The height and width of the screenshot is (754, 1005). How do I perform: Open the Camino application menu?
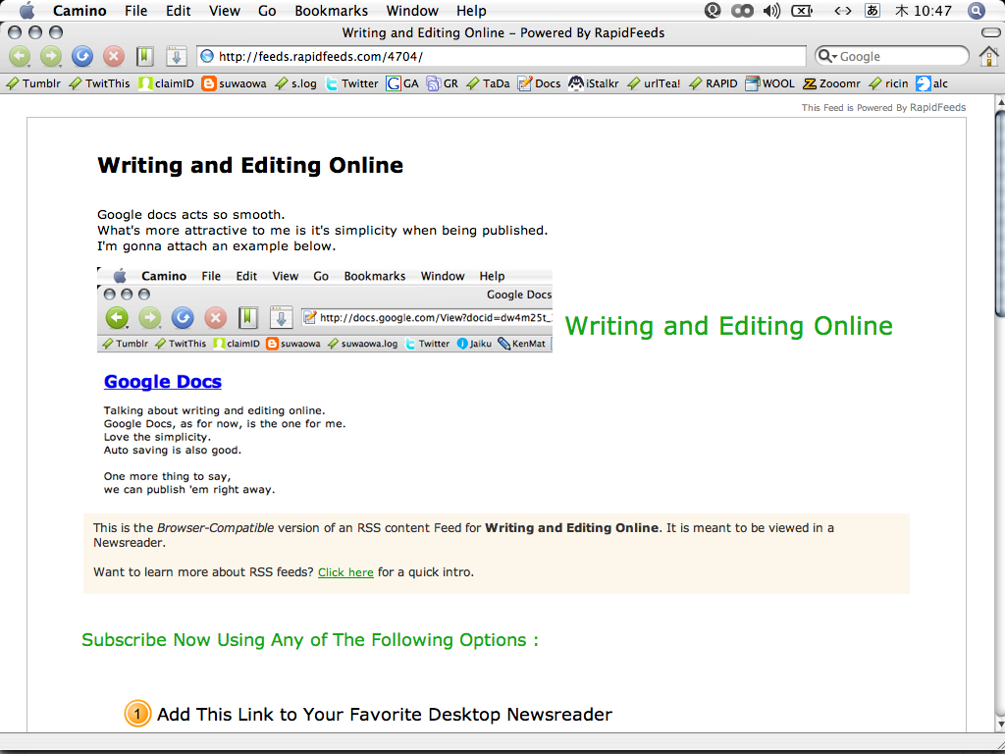point(80,10)
